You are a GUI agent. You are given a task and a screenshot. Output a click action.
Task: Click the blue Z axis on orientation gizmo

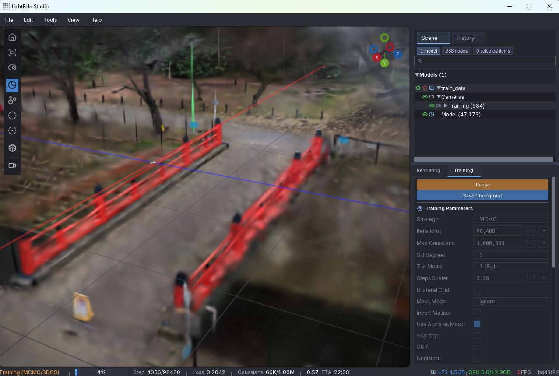(x=397, y=55)
